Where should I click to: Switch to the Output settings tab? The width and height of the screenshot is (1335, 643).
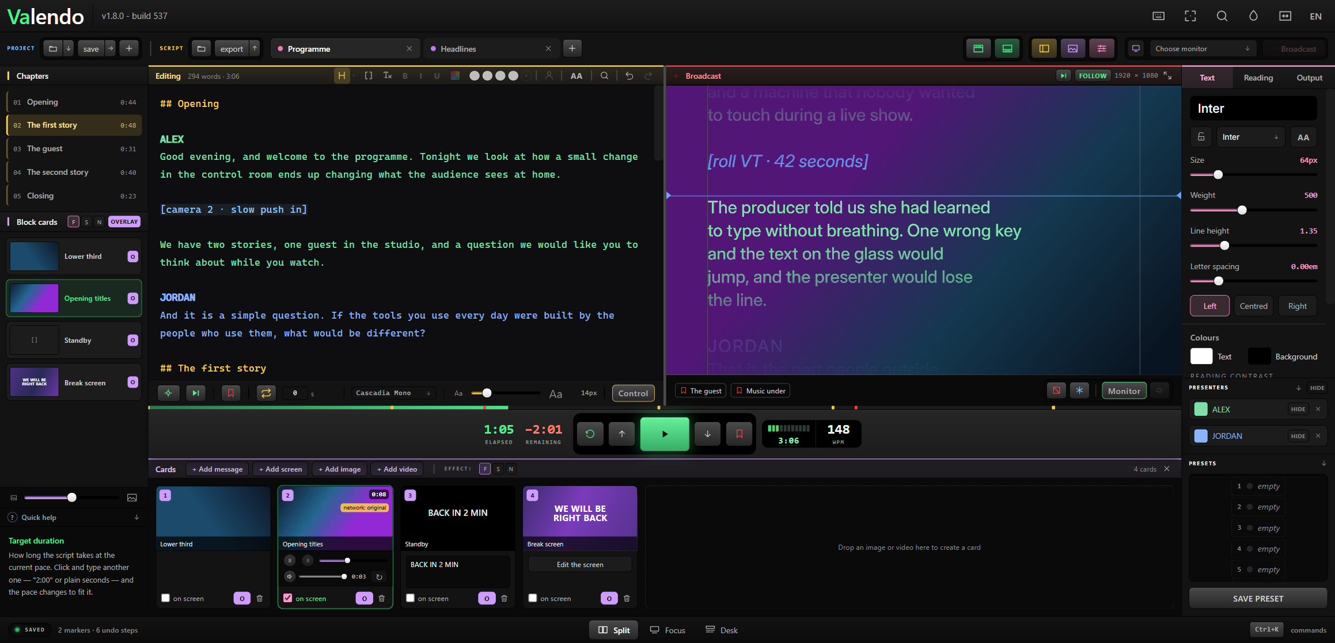1309,78
